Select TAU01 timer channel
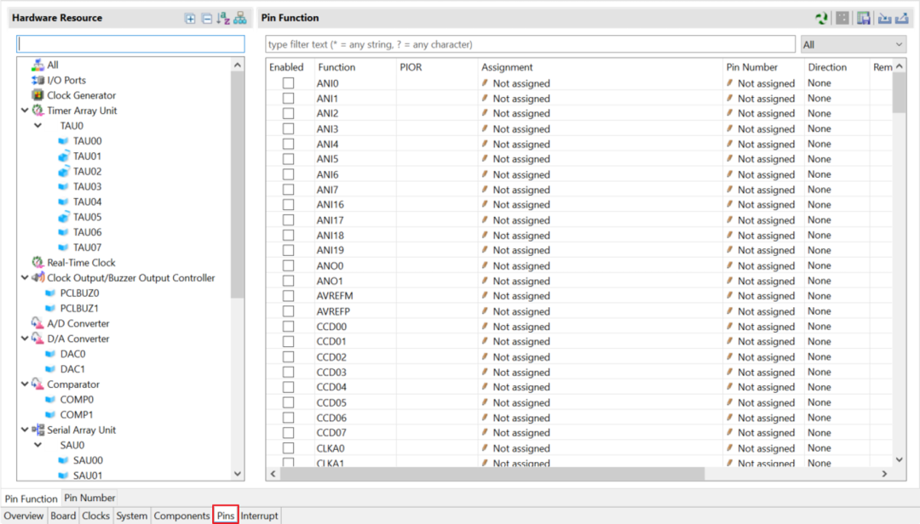 pos(87,156)
